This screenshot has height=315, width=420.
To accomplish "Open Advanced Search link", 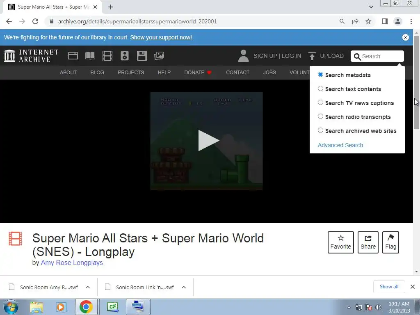I will (x=340, y=145).
